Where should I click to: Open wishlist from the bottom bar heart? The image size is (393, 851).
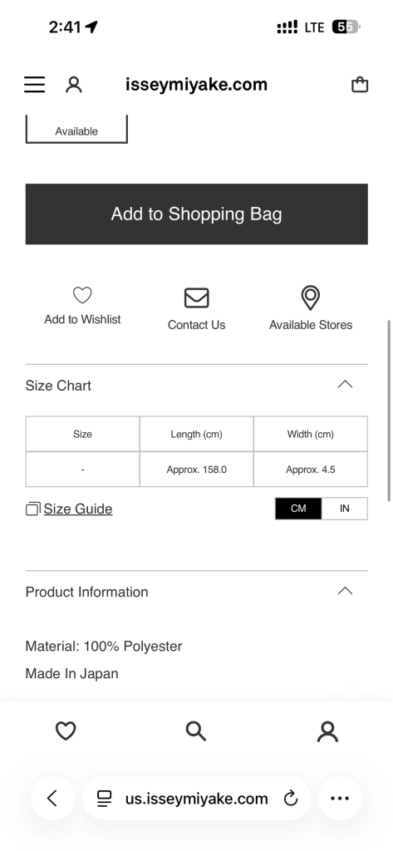point(66,731)
